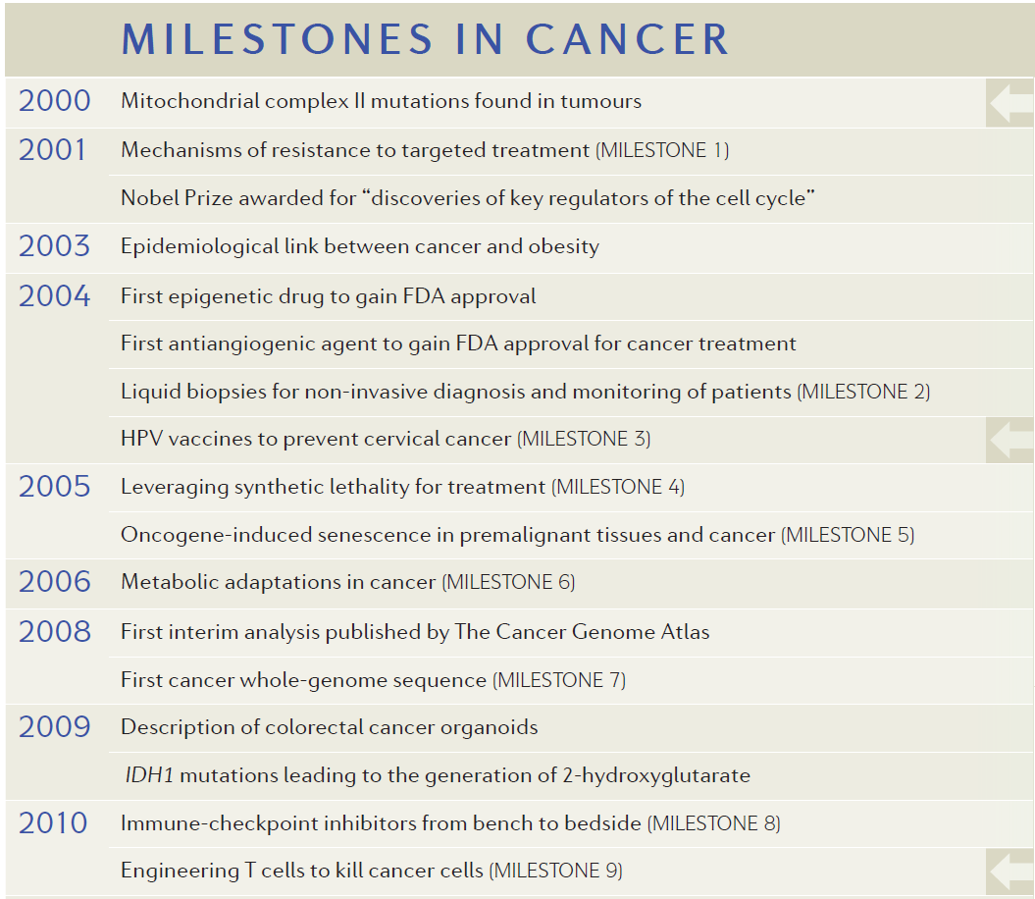Image resolution: width=1035 pixels, height=899 pixels.
Task: Select the 2010 year marker
Action: tap(53, 823)
